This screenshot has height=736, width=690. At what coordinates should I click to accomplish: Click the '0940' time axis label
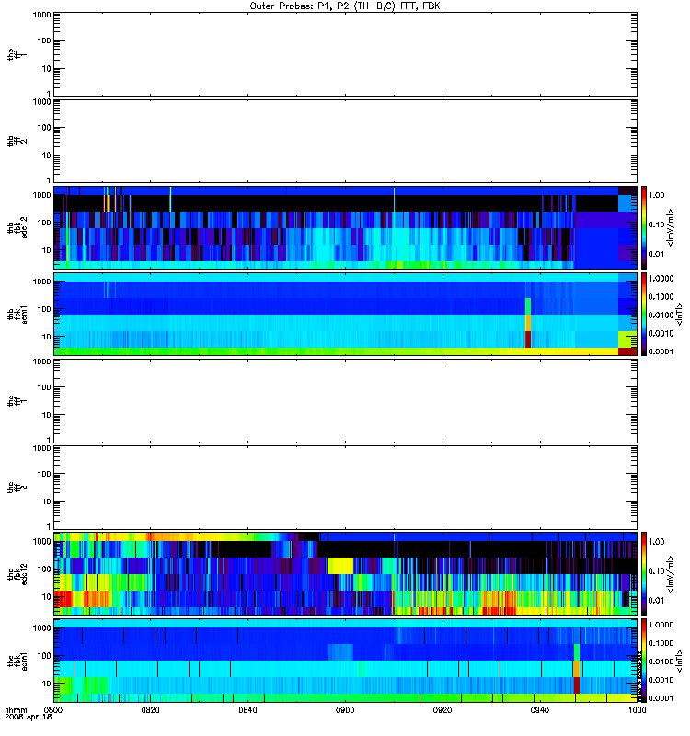(540, 709)
